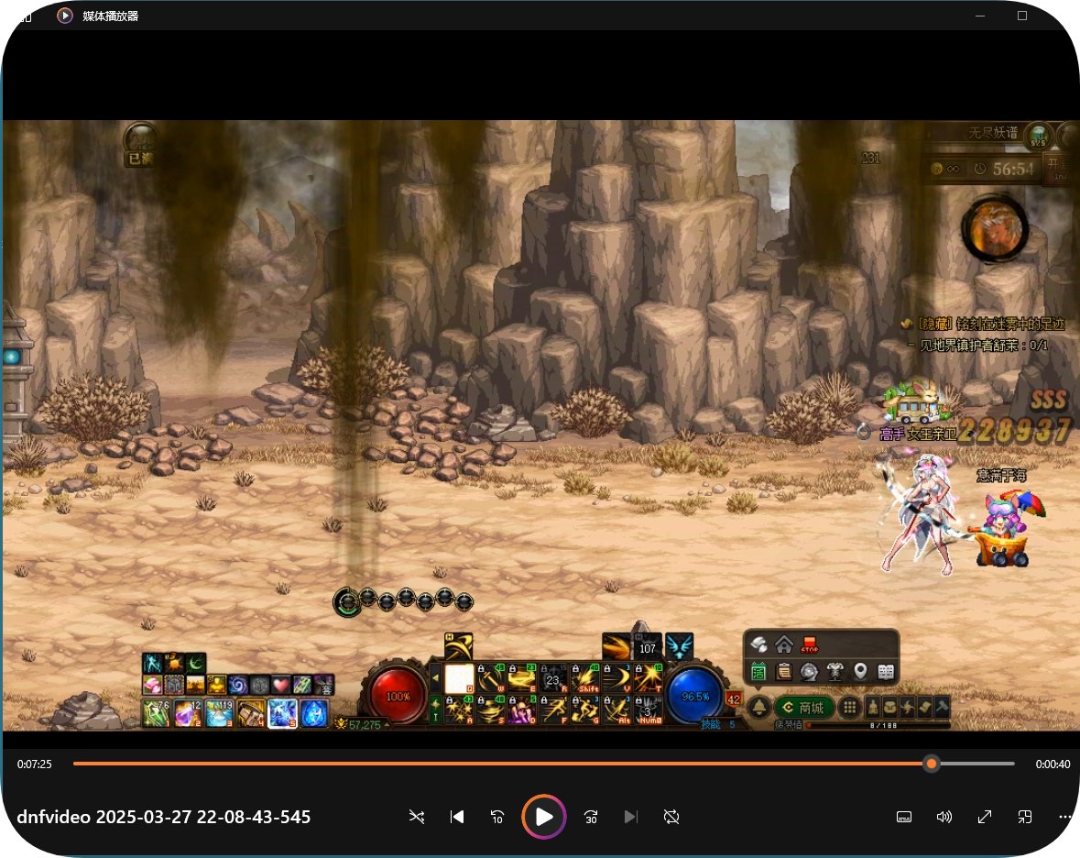Skip back 10 seconds
The width and height of the screenshot is (1080, 858).
(496, 817)
